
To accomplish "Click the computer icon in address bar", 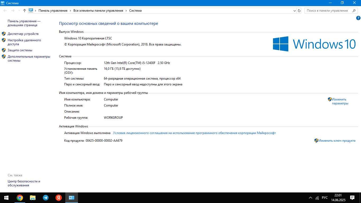I will click(x=31, y=11).
